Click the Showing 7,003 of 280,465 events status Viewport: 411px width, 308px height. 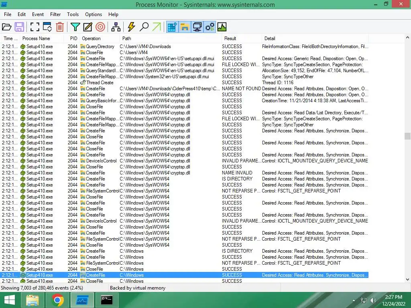(x=42, y=288)
